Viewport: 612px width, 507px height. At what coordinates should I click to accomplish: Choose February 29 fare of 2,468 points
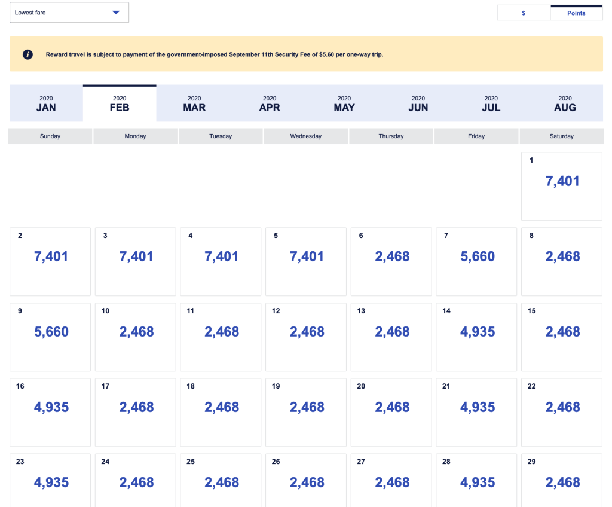coord(562,481)
